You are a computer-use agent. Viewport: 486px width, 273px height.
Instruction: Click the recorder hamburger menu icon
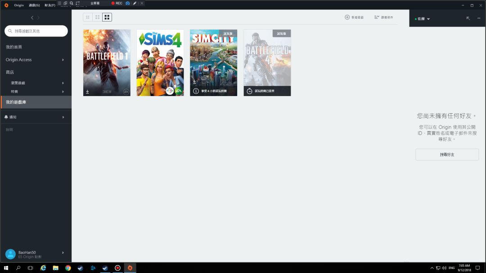59,3
